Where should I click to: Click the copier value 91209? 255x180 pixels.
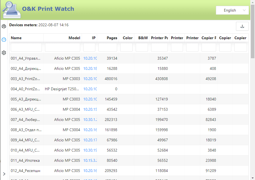211,171
